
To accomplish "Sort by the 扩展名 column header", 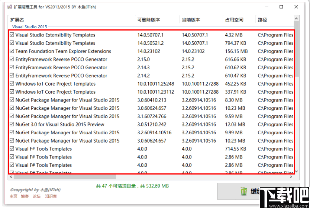I will coord(72,20).
